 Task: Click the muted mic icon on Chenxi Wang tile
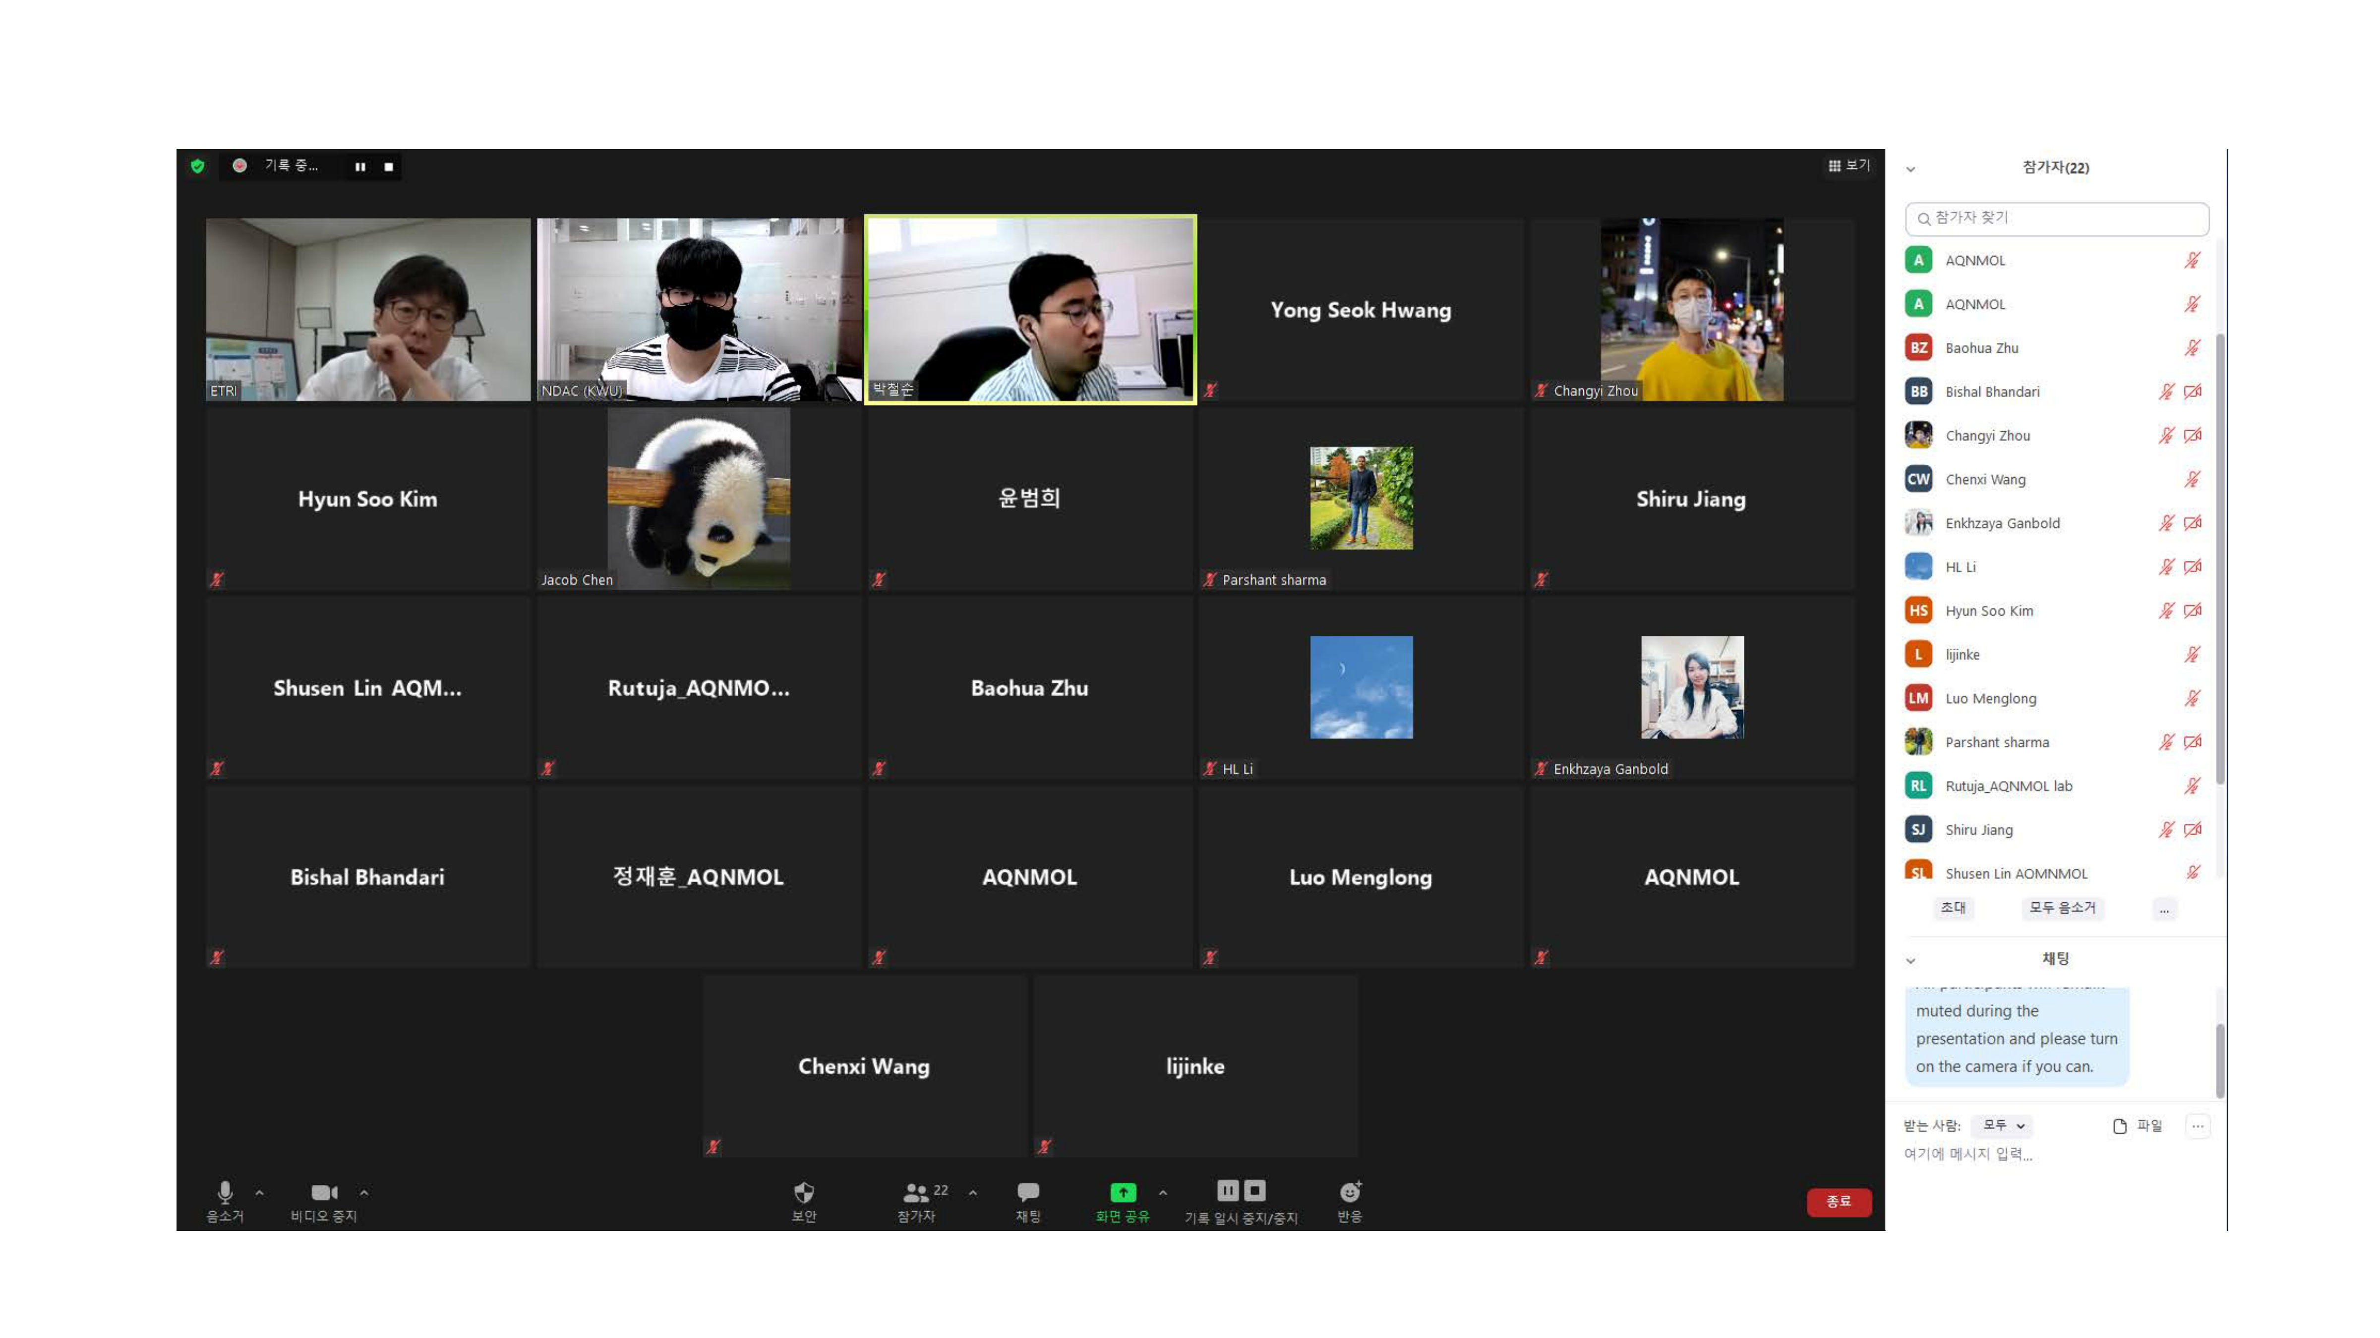click(x=713, y=1147)
